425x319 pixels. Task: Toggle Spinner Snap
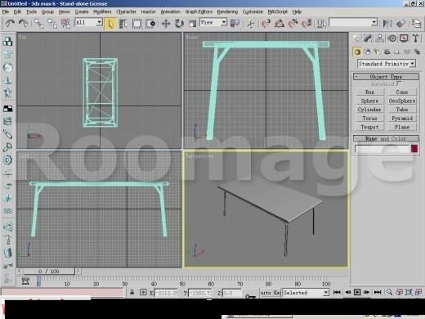306,24
